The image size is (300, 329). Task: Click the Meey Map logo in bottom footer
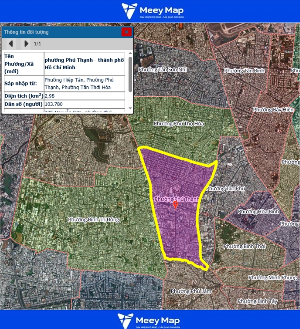point(148,320)
